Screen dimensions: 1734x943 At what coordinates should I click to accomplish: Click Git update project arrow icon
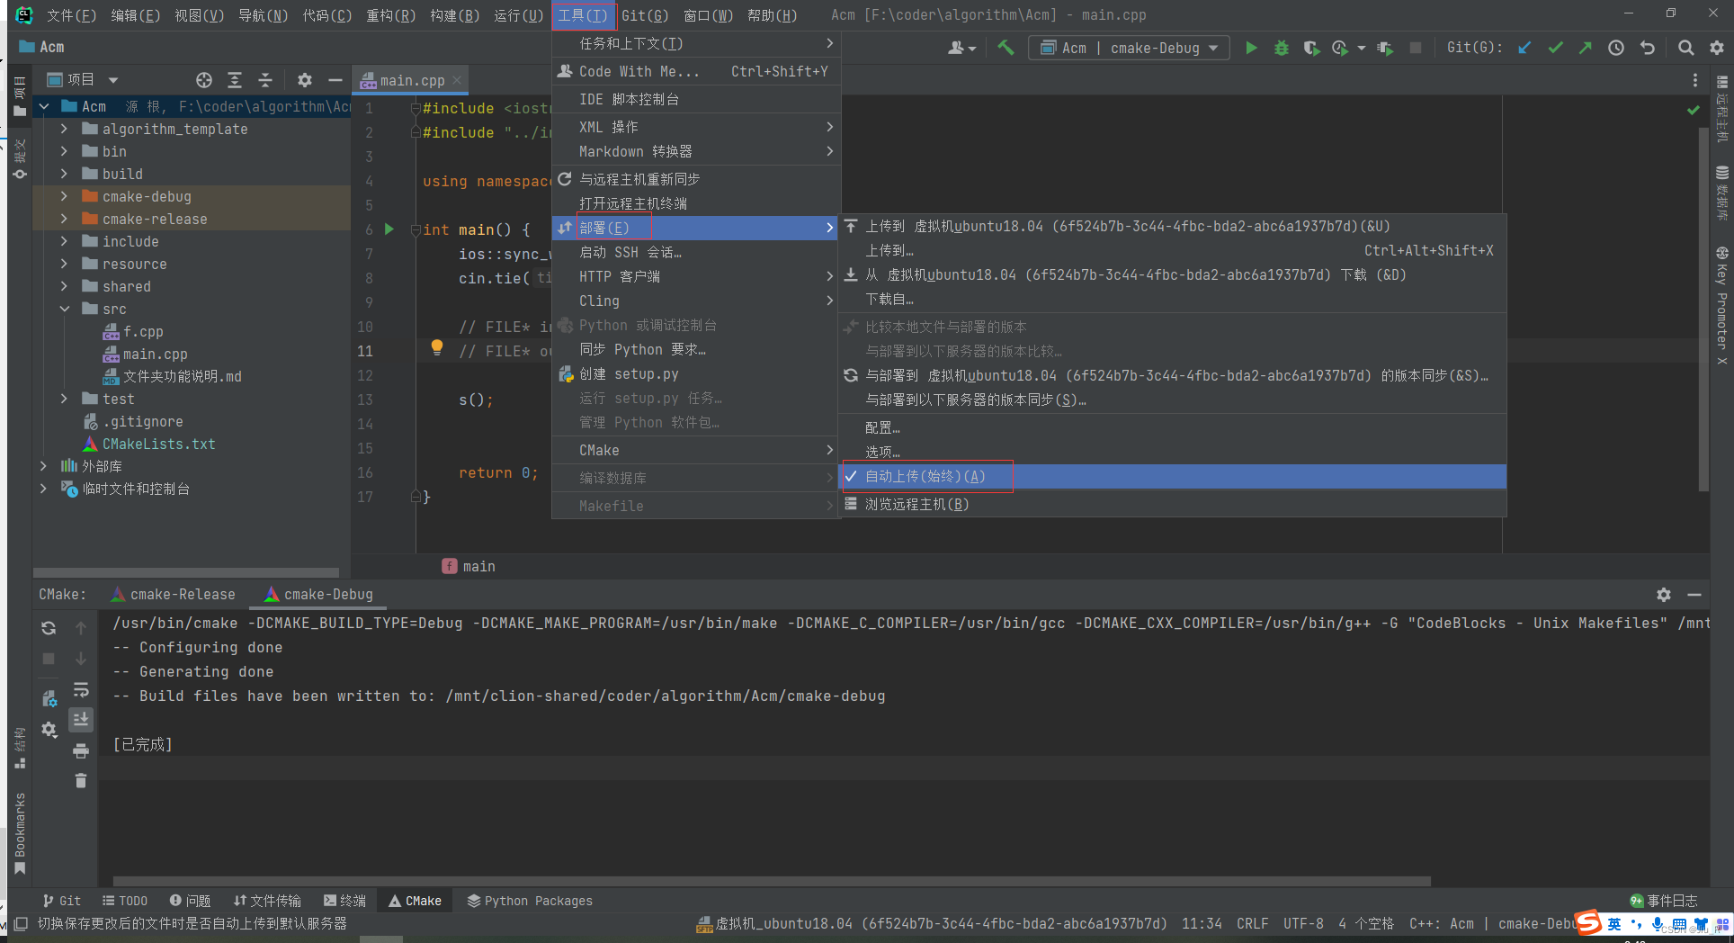1524,48
